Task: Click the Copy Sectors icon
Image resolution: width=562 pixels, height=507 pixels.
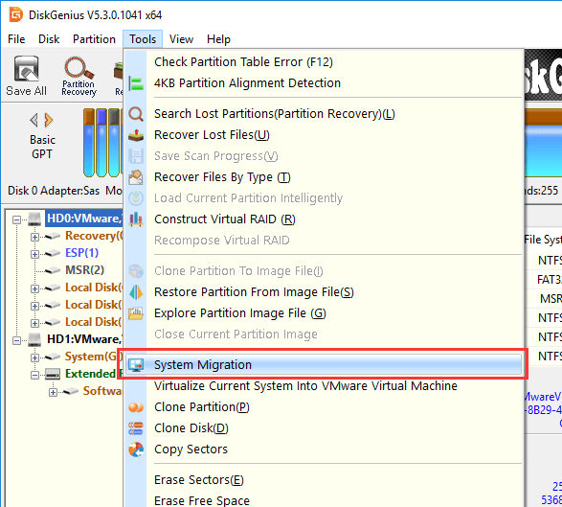Action: click(136, 449)
